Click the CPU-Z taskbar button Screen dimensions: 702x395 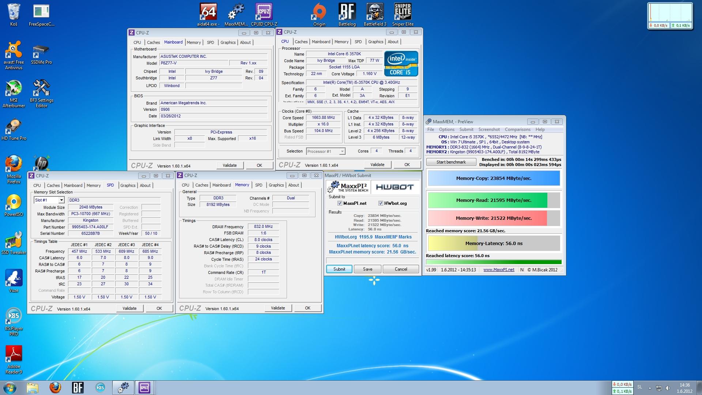tap(144, 388)
